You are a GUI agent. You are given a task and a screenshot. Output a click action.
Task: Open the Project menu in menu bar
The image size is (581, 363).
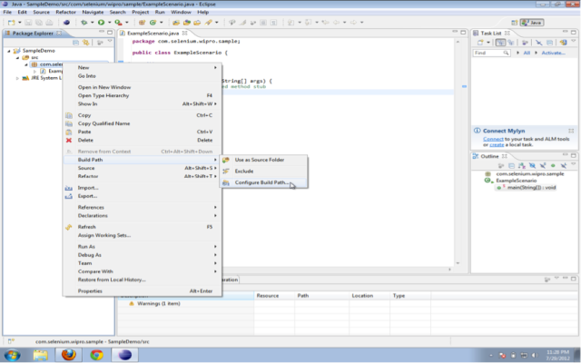tap(141, 12)
